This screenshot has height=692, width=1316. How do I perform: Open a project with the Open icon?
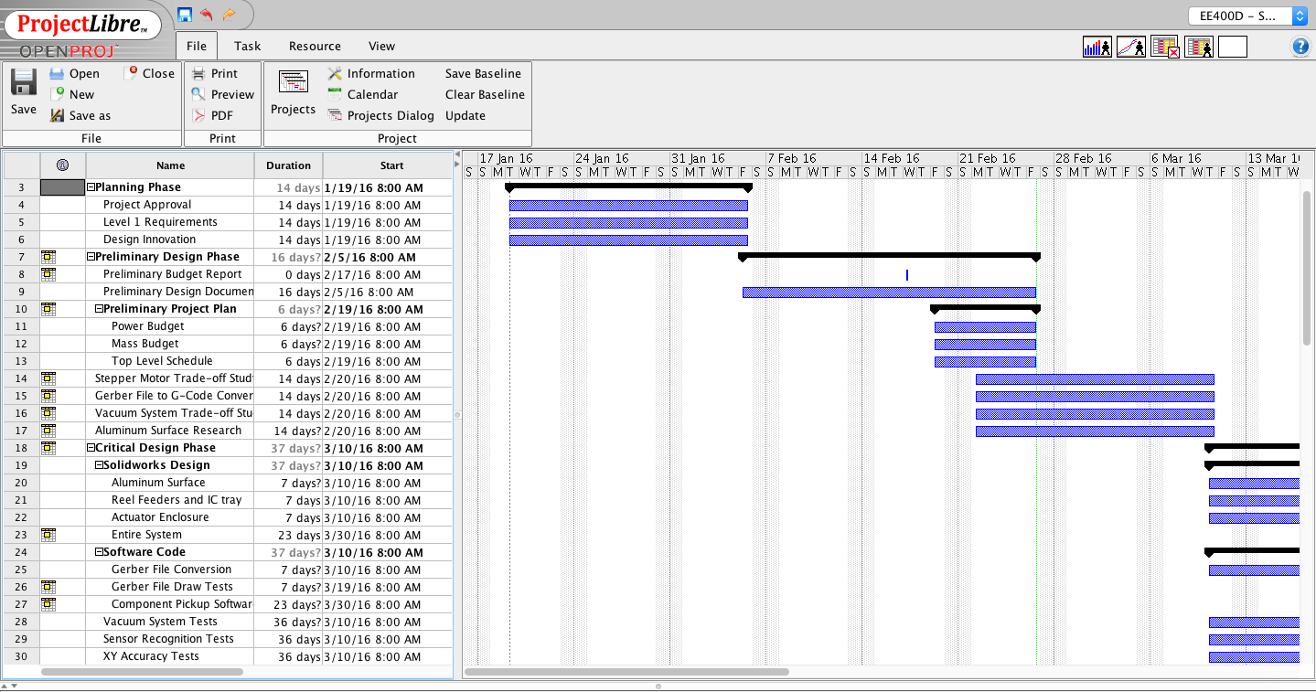[x=57, y=74]
